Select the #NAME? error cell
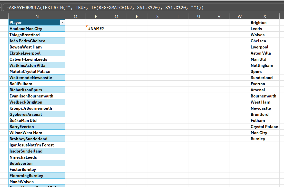The image size is (284, 187). pos(96,29)
